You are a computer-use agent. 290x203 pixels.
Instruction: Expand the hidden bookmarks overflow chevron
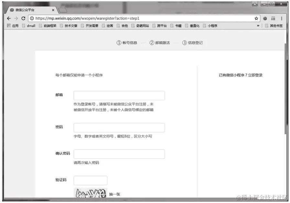click(258, 26)
